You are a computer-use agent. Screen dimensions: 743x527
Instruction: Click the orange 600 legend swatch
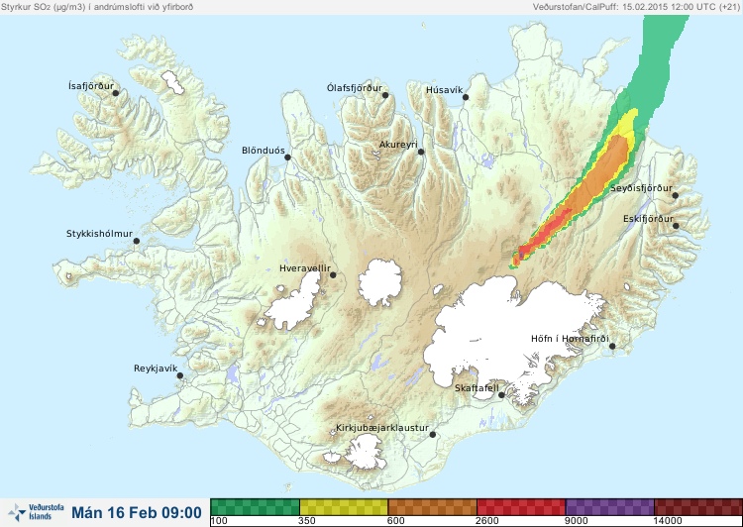coord(432,507)
